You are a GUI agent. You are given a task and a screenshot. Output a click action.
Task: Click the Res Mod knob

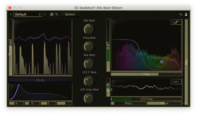pyautogui.click(x=89, y=63)
